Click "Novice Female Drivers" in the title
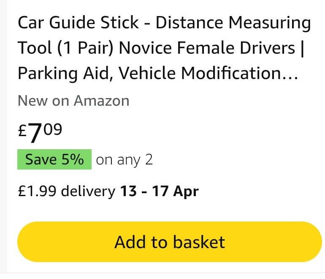This screenshot has width=325, height=279. (x=207, y=48)
